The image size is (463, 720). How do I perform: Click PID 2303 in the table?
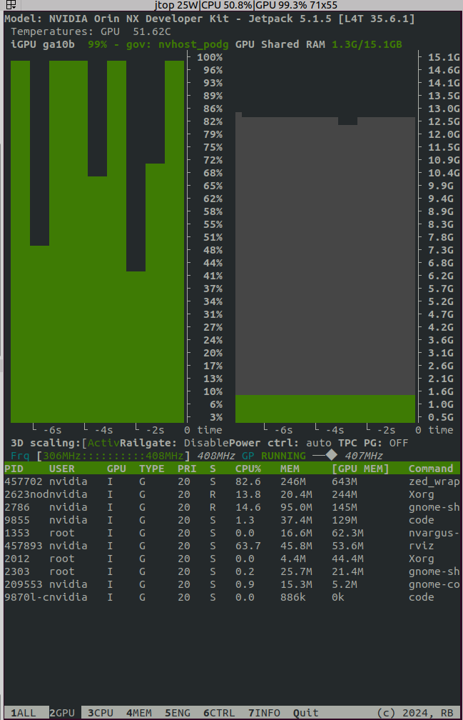(17, 571)
